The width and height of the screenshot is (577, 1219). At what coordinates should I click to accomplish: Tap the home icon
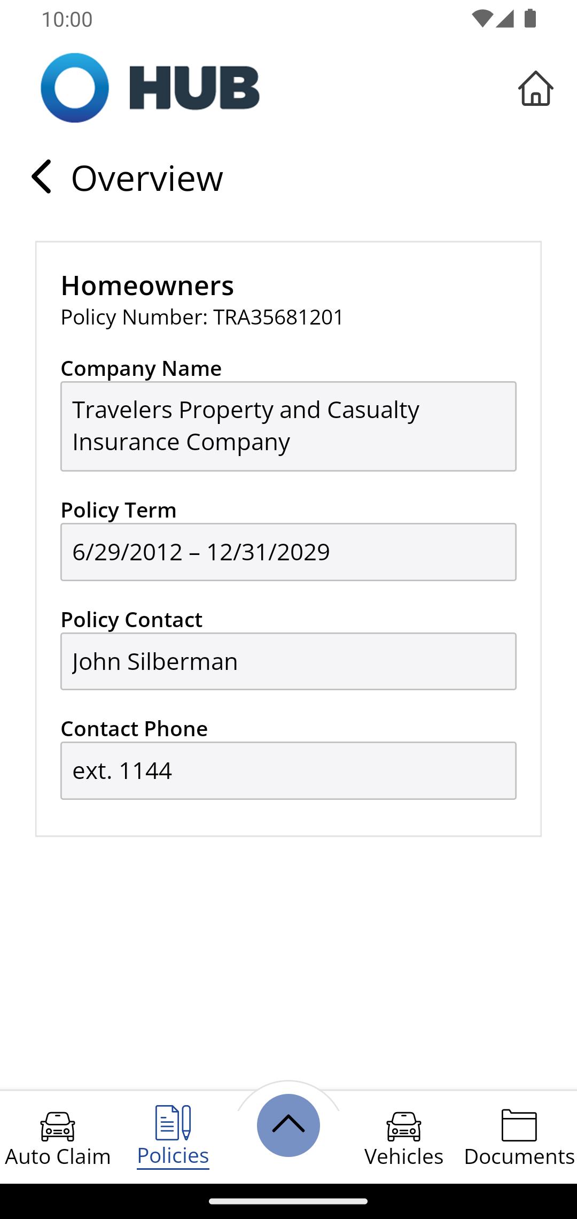535,88
